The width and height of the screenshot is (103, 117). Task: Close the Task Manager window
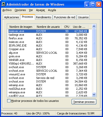point(99,4)
